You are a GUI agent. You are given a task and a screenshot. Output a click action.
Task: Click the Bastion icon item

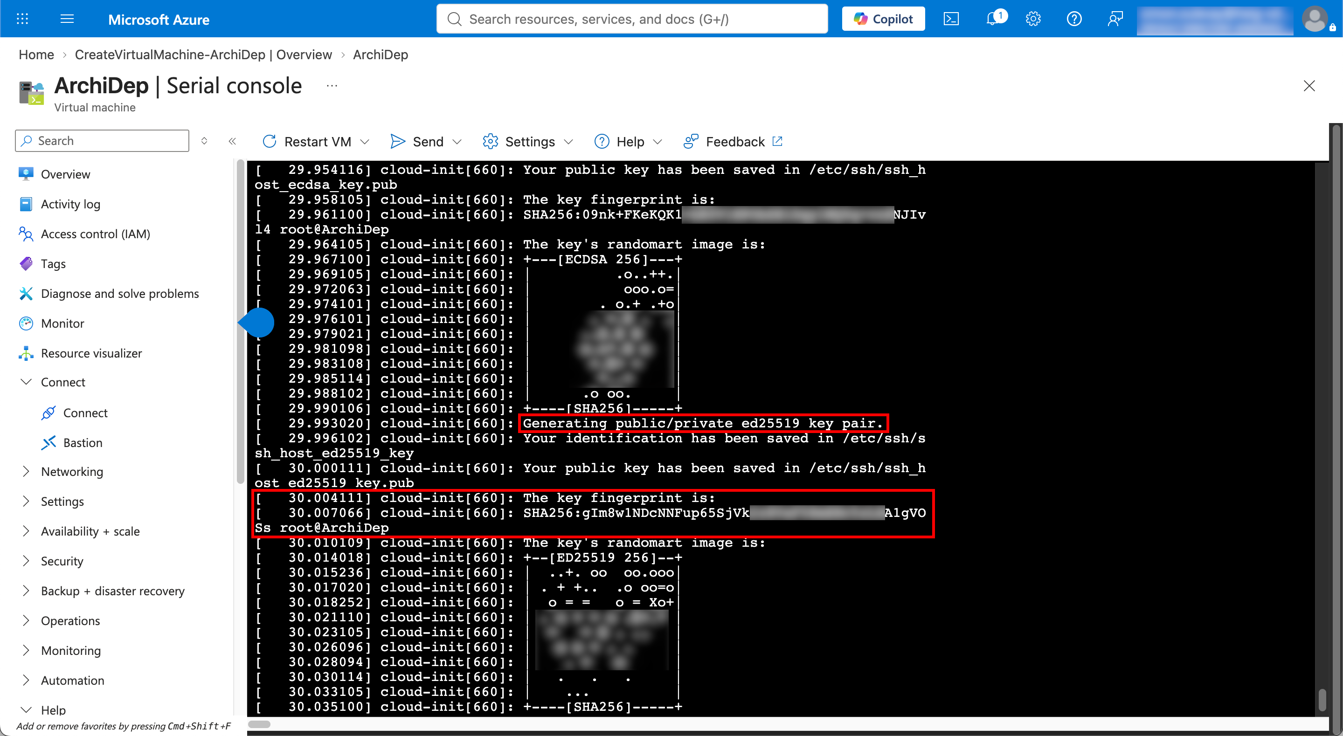click(x=48, y=442)
